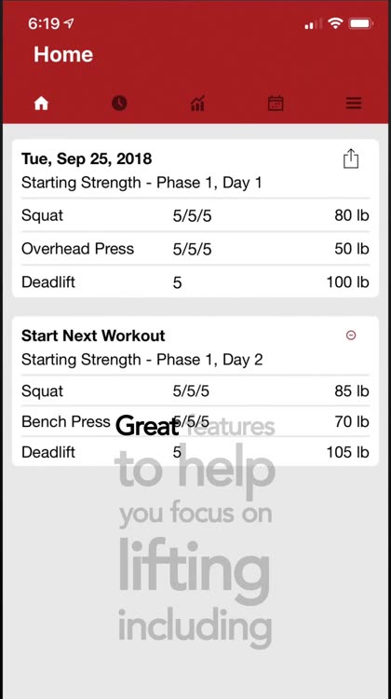
Task: Open the Tue, Sep 25, 2018 workout
Action: [x=87, y=158]
